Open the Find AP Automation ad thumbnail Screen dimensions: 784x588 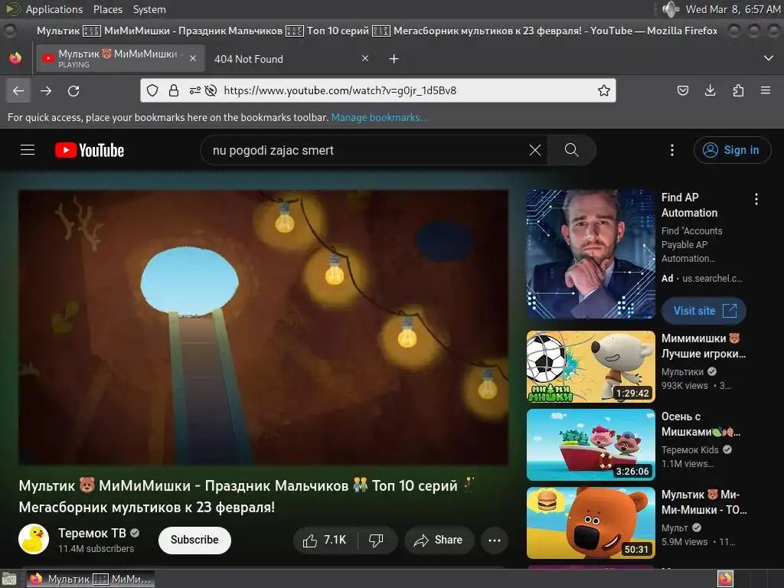point(591,254)
